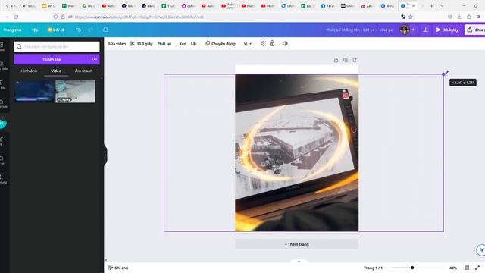Viewport: 485px width, 273px height.
Task: Open the Tệp file menu
Action: point(35,30)
